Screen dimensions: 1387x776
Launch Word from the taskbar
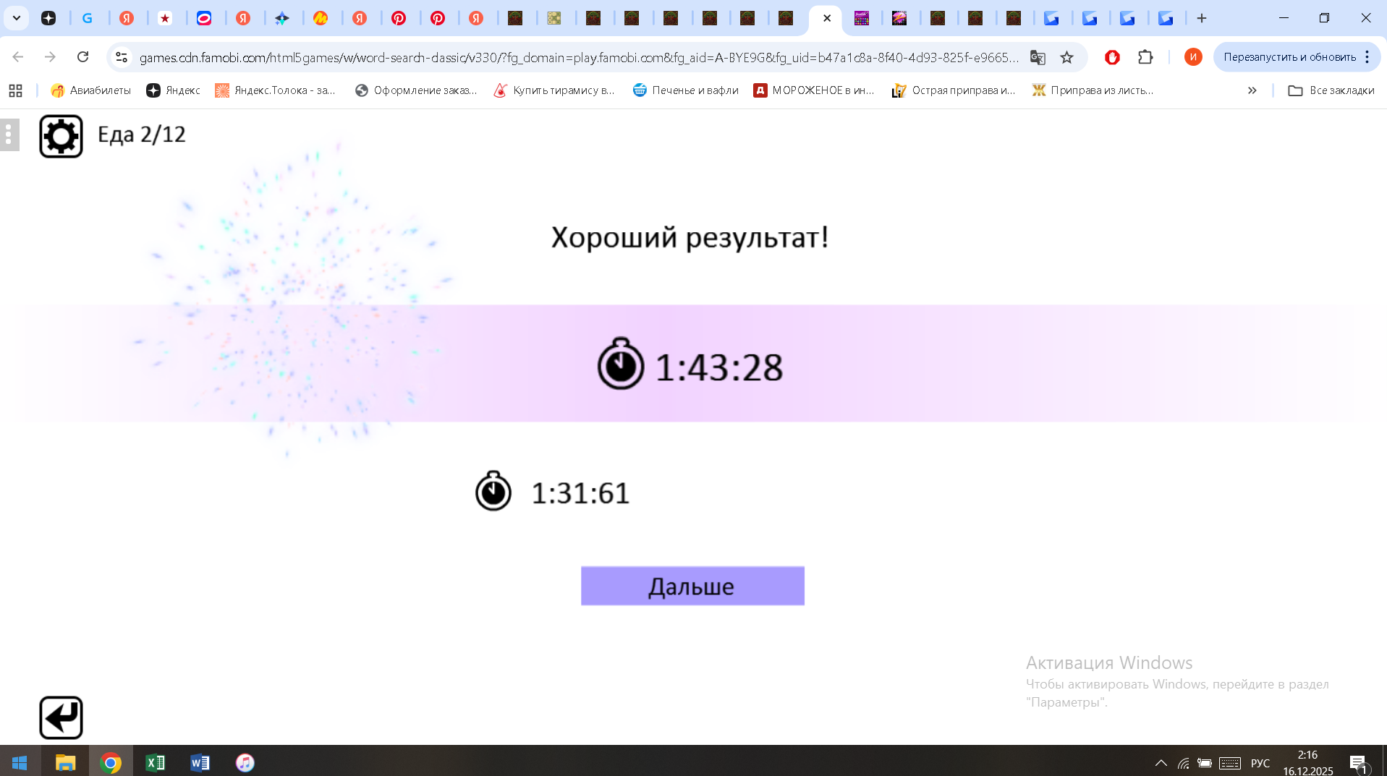[200, 762]
